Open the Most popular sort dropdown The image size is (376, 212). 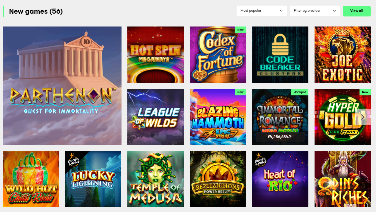click(261, 11)
